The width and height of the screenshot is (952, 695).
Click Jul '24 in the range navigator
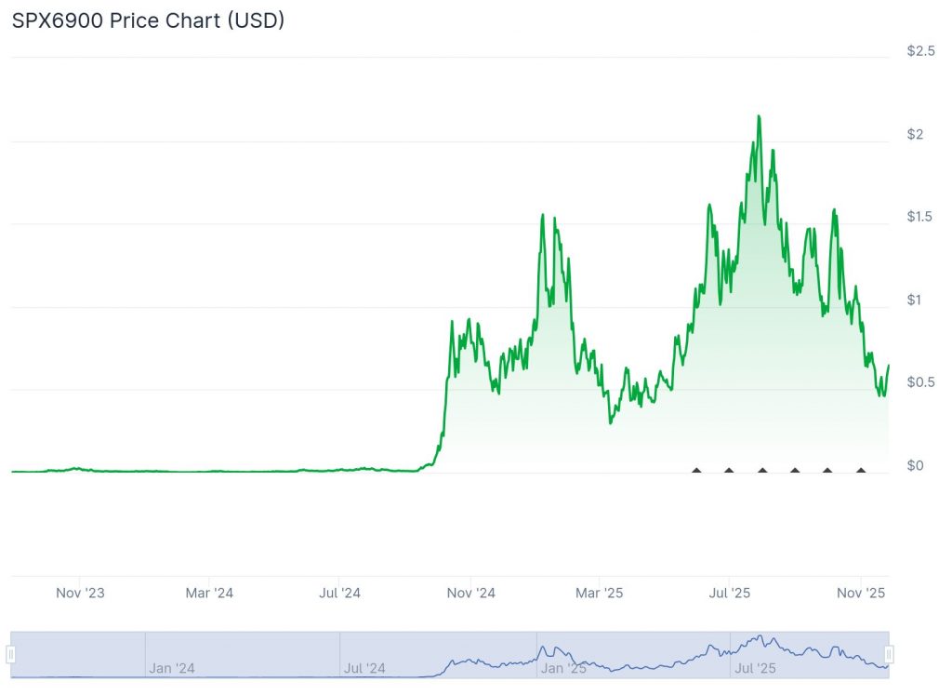click(364, 668)
